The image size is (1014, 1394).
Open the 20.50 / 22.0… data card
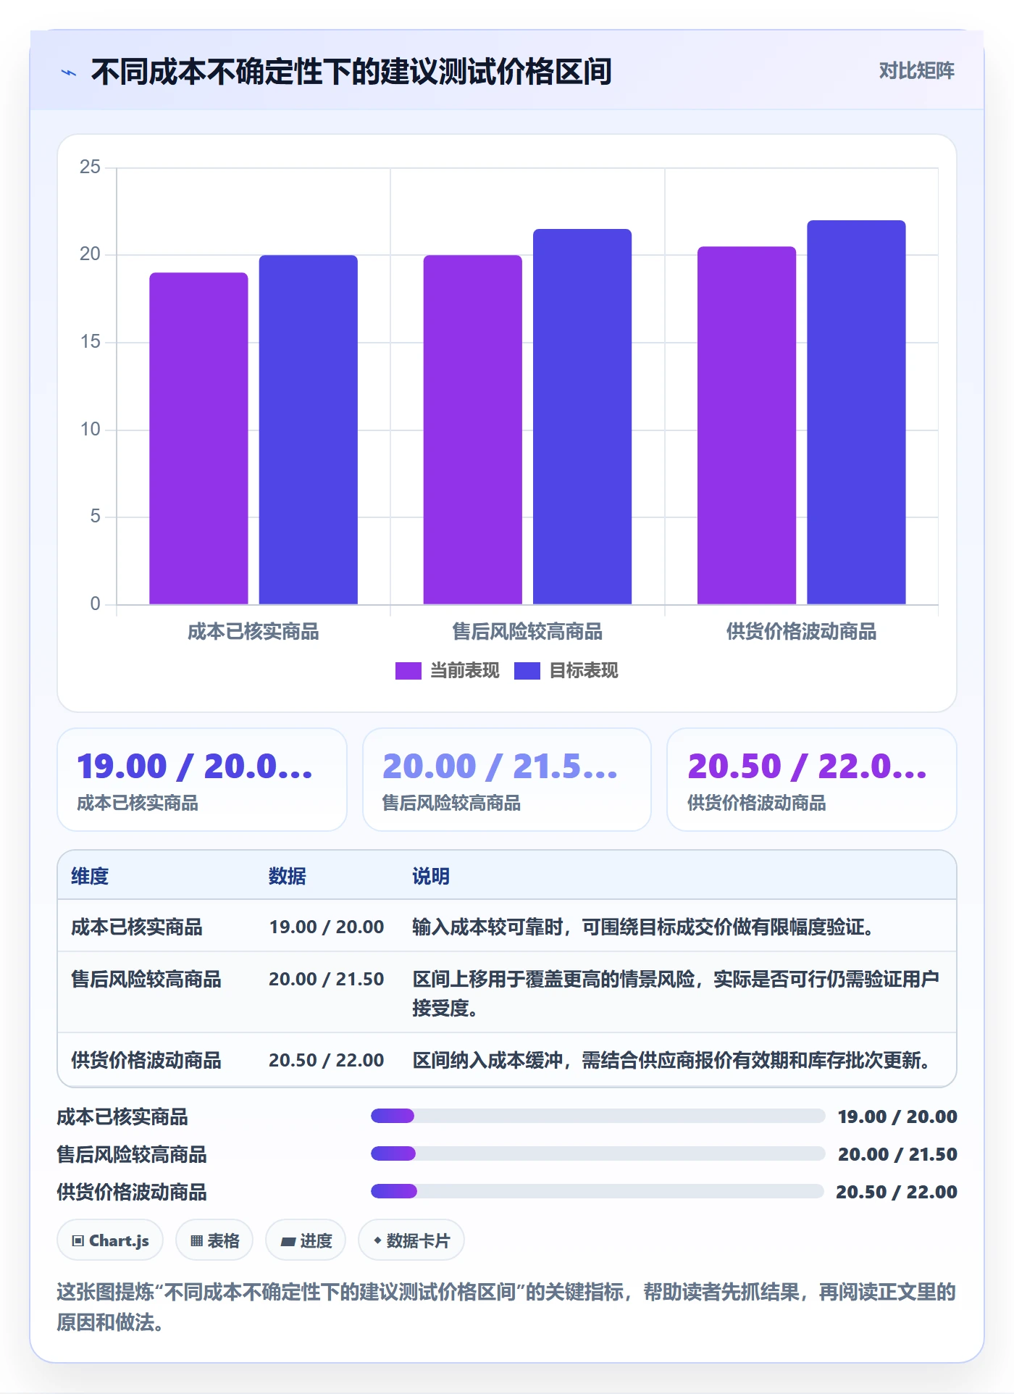click(x=811, y=780)
